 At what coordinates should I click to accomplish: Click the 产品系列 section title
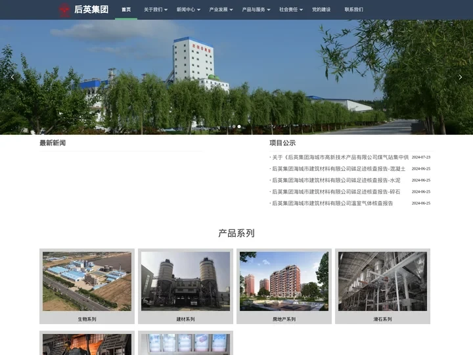[236, 233]
